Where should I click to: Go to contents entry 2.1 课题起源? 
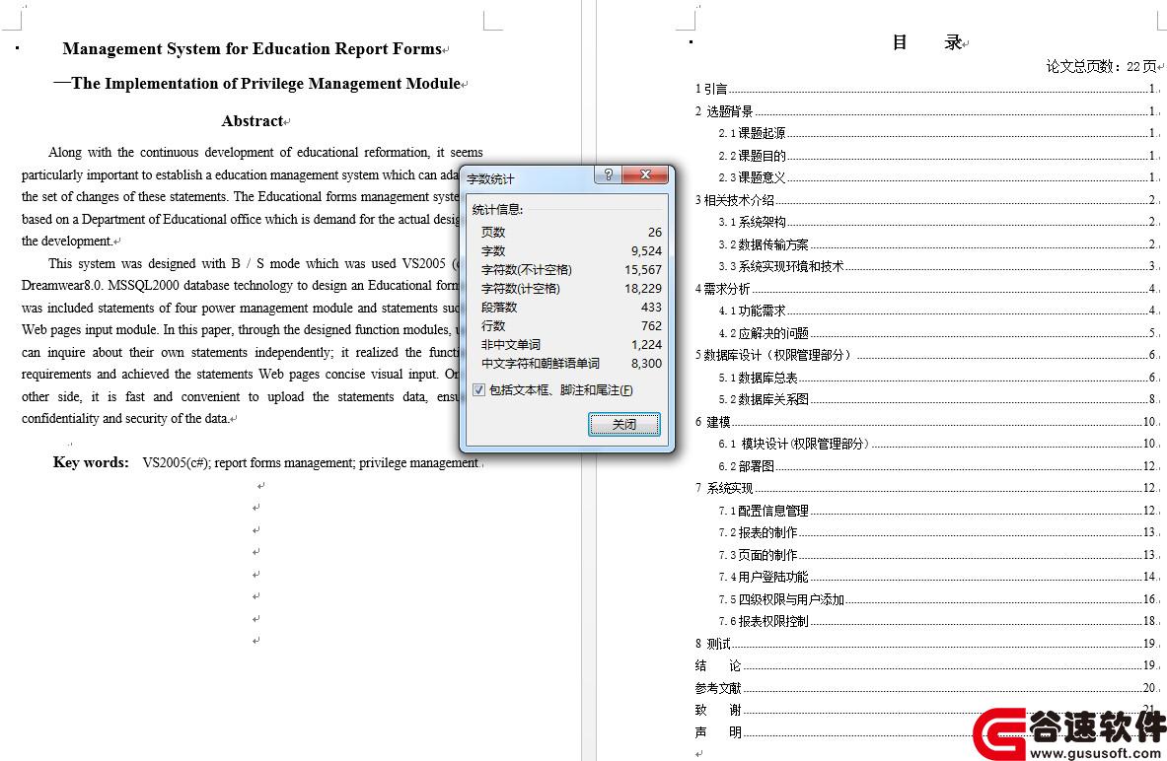coord(937,133)
